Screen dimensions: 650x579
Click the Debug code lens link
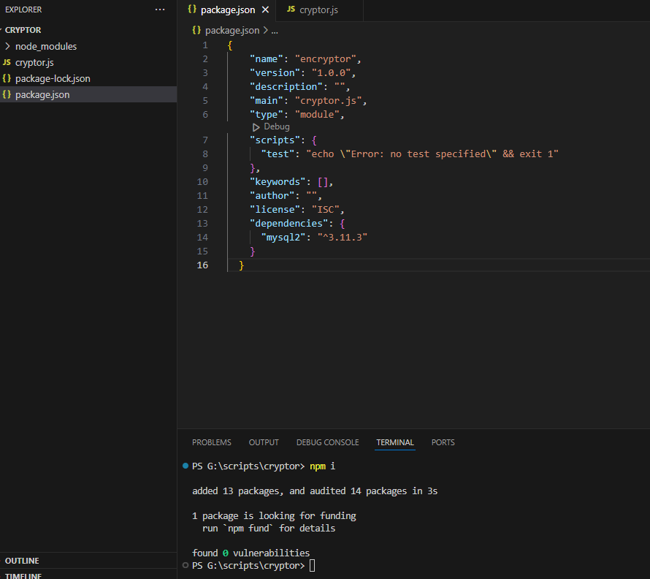click(x=277, y=127)
